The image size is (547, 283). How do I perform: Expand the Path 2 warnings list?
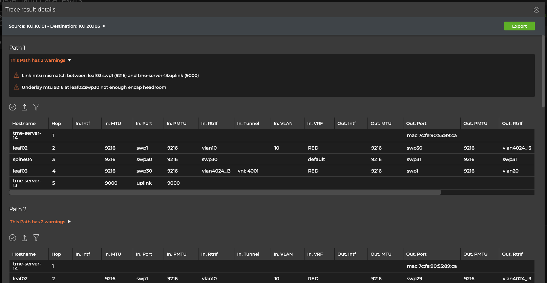click(69, 222)
